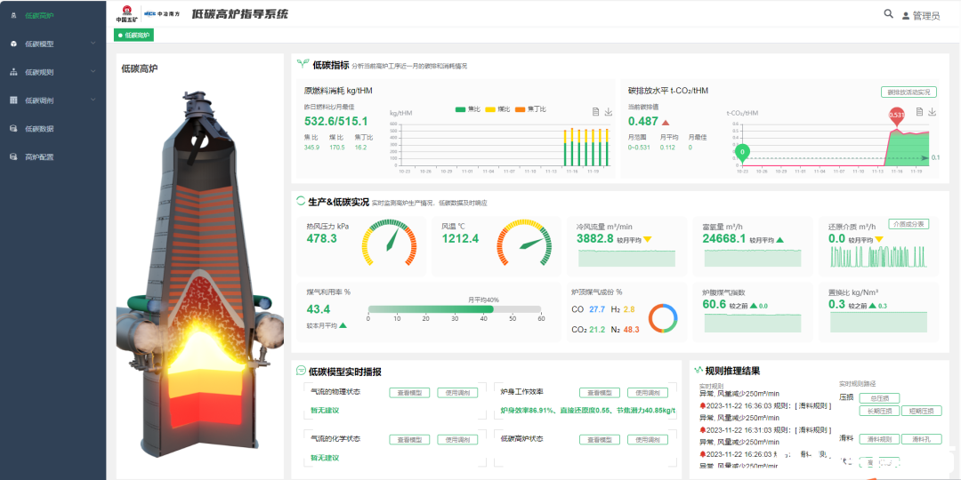Expand the 低碳规则 sidebar chevron
Viewport: 961px width, 480px height.
(93, 72)
